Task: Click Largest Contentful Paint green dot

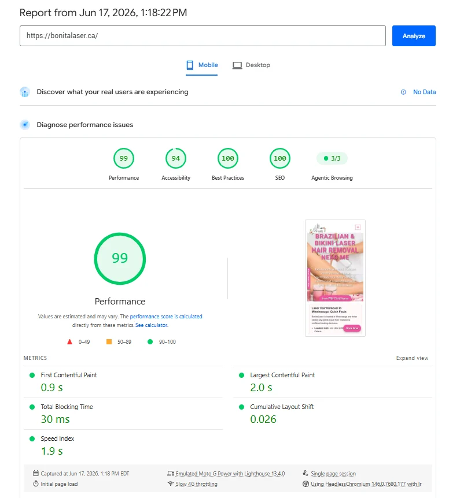Action: [241, 376]
